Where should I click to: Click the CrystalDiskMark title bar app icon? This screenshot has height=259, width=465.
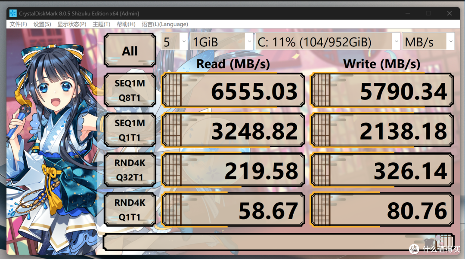pos(13,13)
